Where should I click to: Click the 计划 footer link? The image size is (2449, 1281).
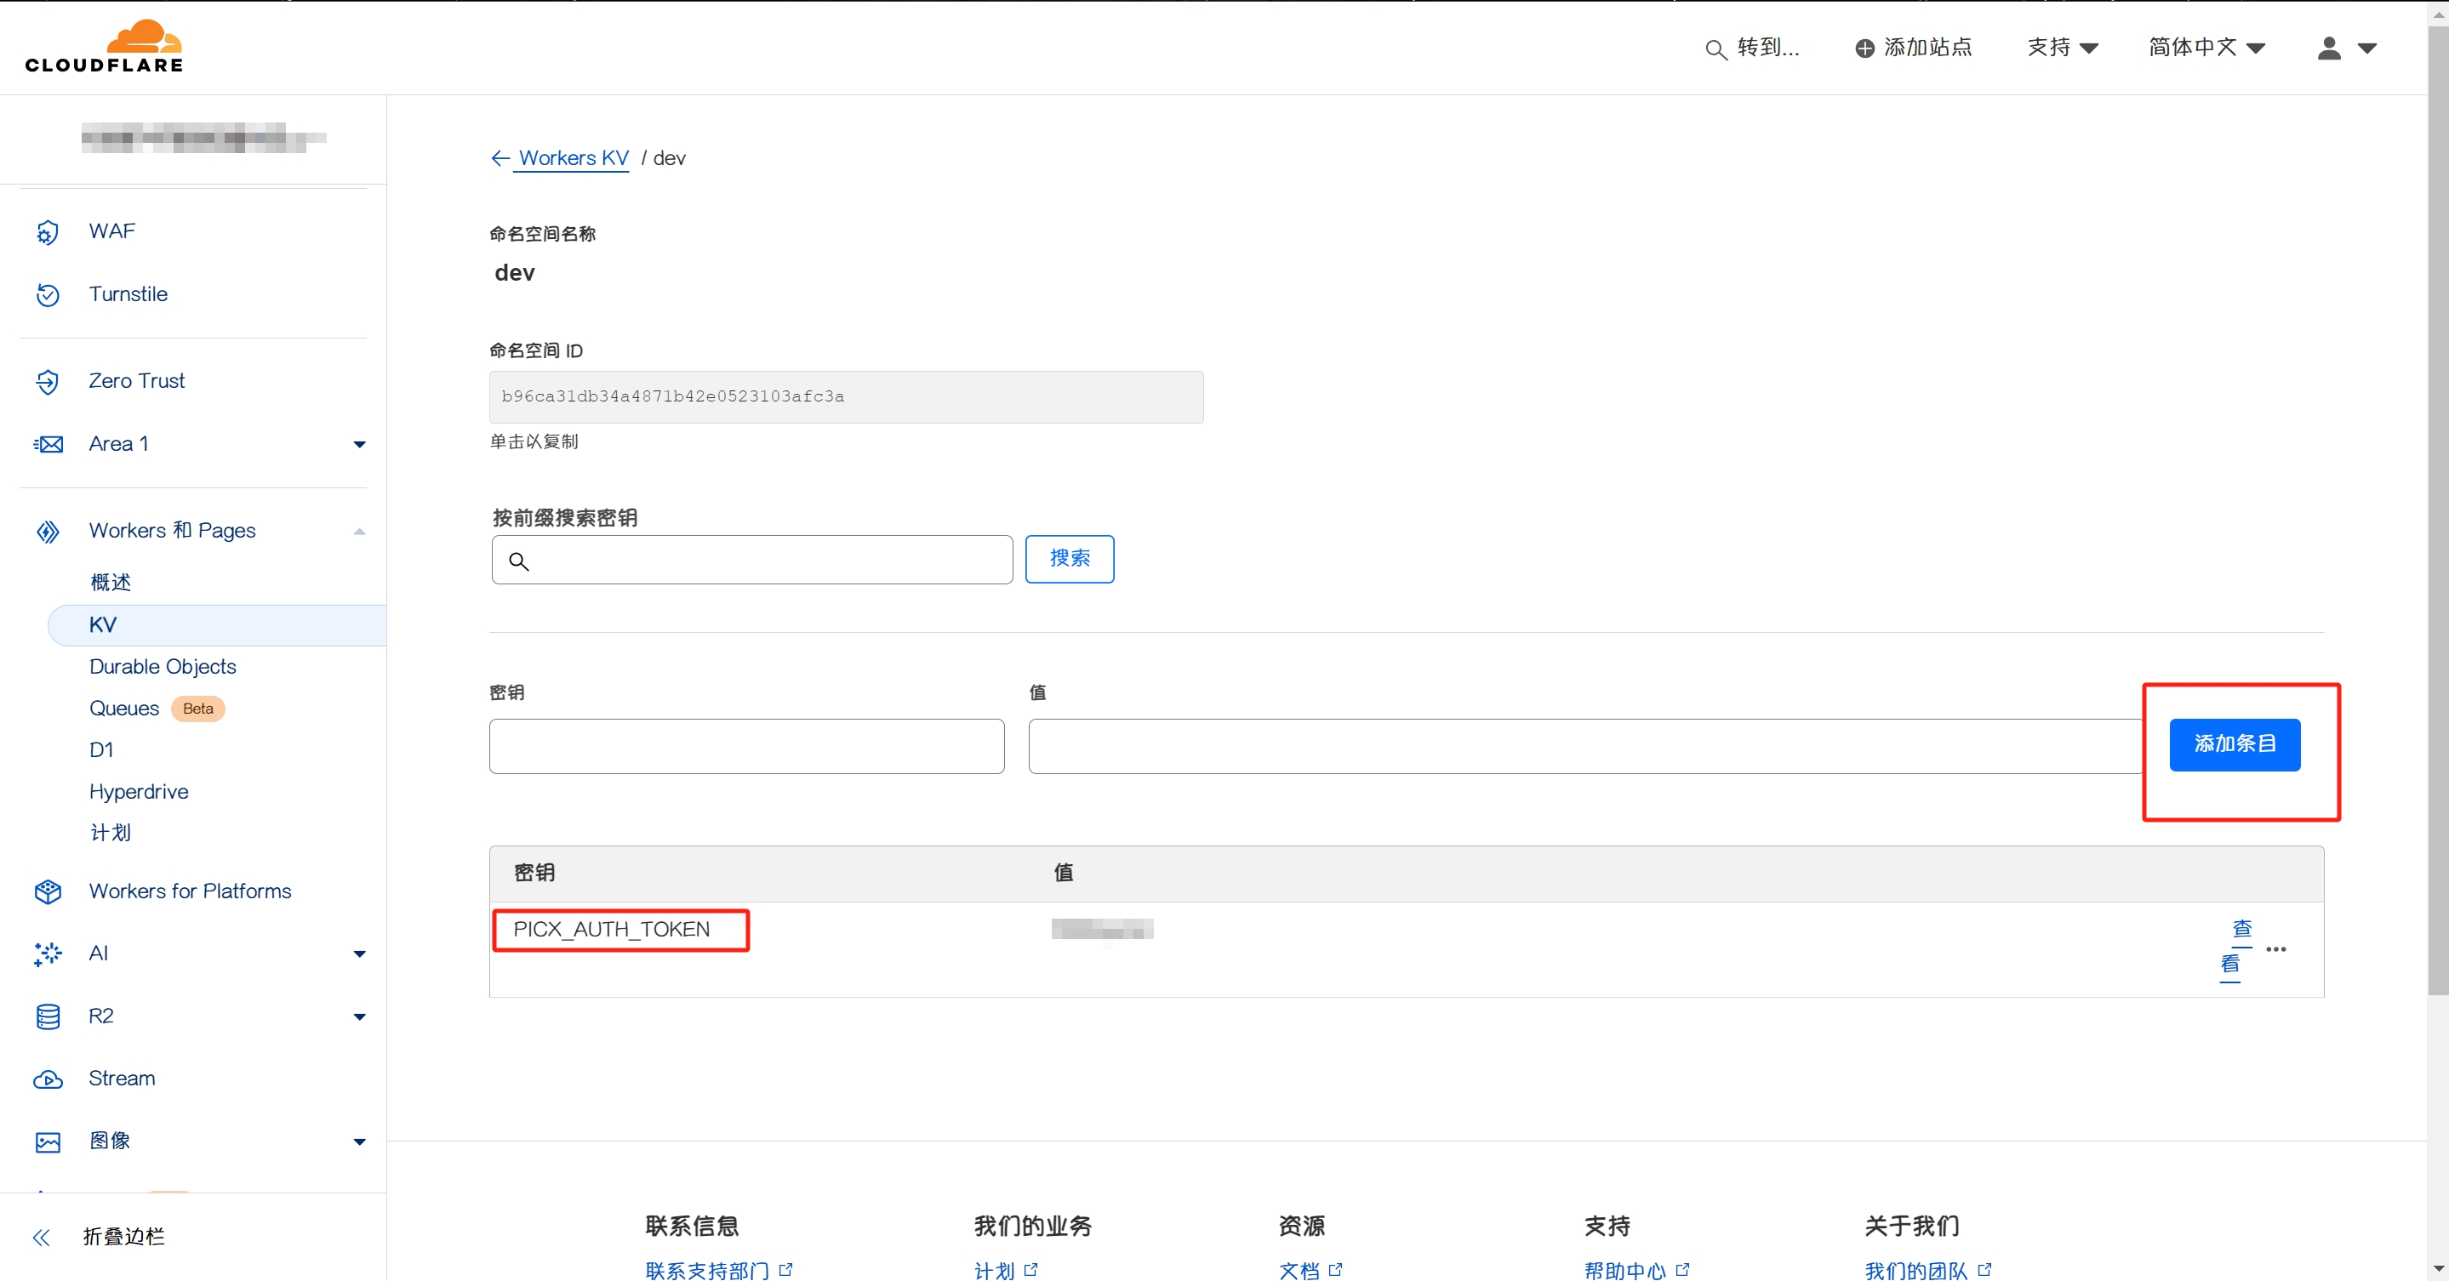coord(995,1271)
